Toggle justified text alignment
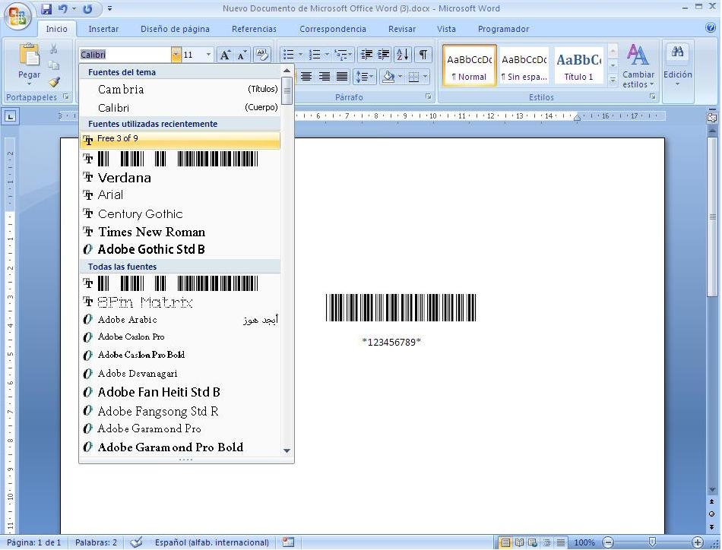Viewport: 722px width, 550px height. (x=342, y=77)
